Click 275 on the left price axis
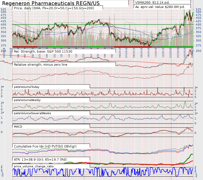The height and width of the screenshot is (180, 203). (3, 46)
